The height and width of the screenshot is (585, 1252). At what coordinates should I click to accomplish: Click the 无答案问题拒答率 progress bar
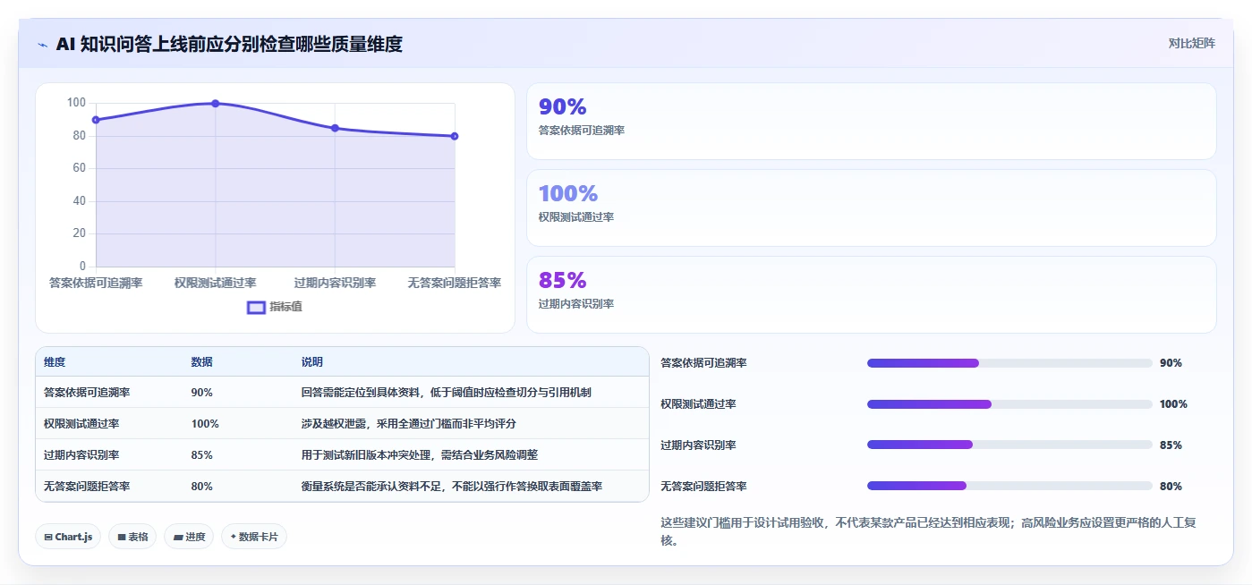pyautogui.click(x=1009, y=486)
